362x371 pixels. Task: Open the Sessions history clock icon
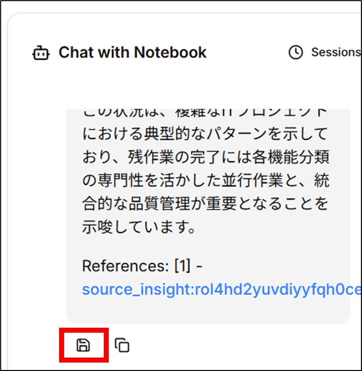pyautogui.click(x=295, y=52)
